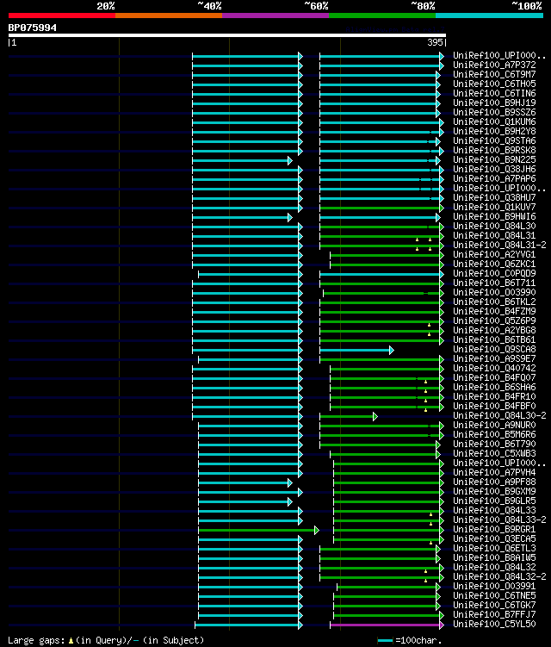This screenshot has width=551, height=647.
Task: Click subject name UniRef100_A9NUR0
Action: pyautogui.click(x=494, y=426)
